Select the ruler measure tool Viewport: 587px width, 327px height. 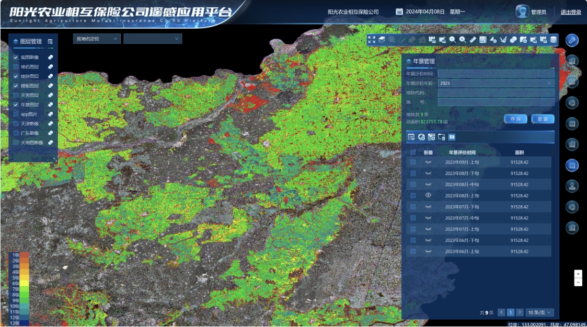tap(473, 40)
